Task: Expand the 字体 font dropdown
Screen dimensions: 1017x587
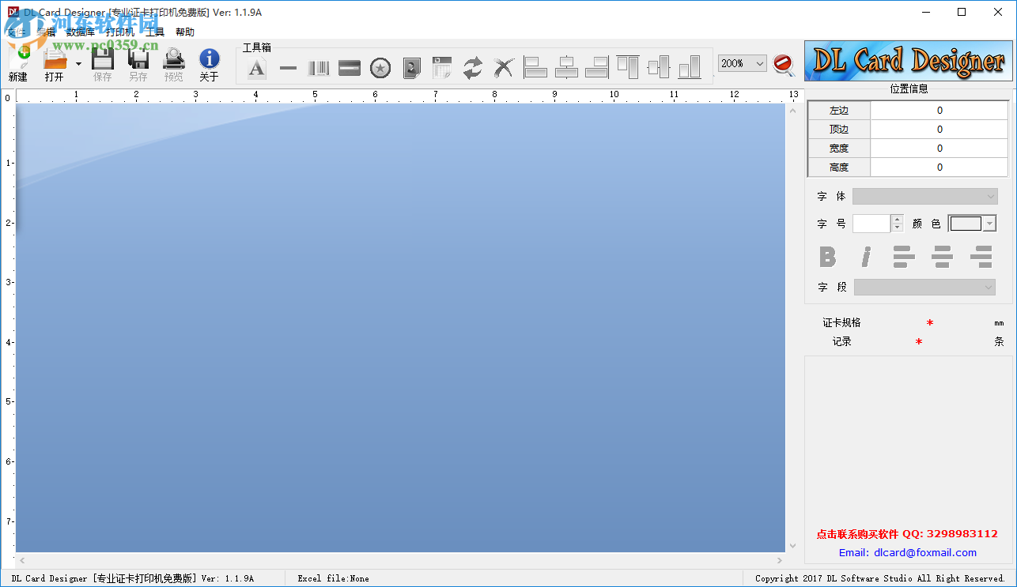Action: point(924,196)
